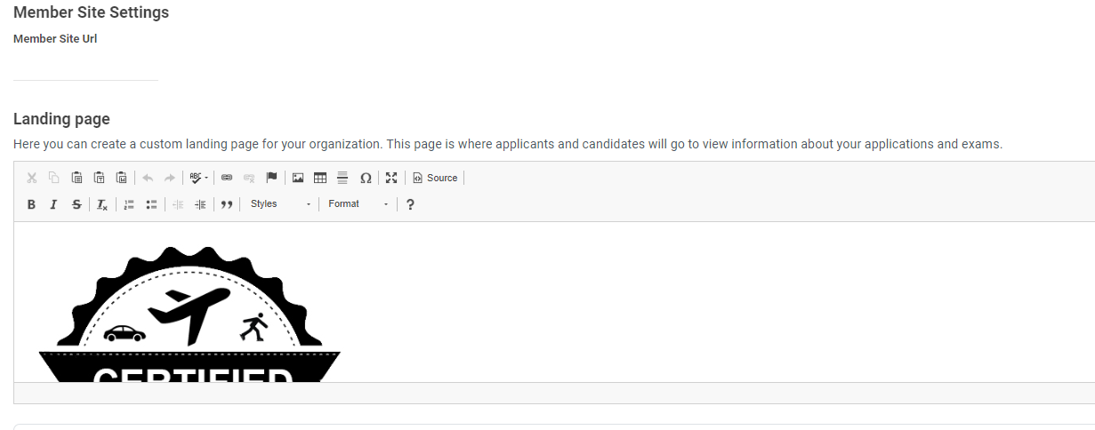Insert a link with the link icon
Screen dimensions: 1095x430
(x=227, y=178)
